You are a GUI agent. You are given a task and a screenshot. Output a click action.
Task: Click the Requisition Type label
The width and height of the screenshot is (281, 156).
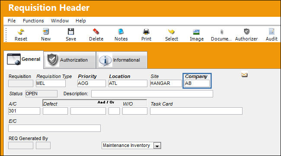pyautogui.click(x=54, y=76)
